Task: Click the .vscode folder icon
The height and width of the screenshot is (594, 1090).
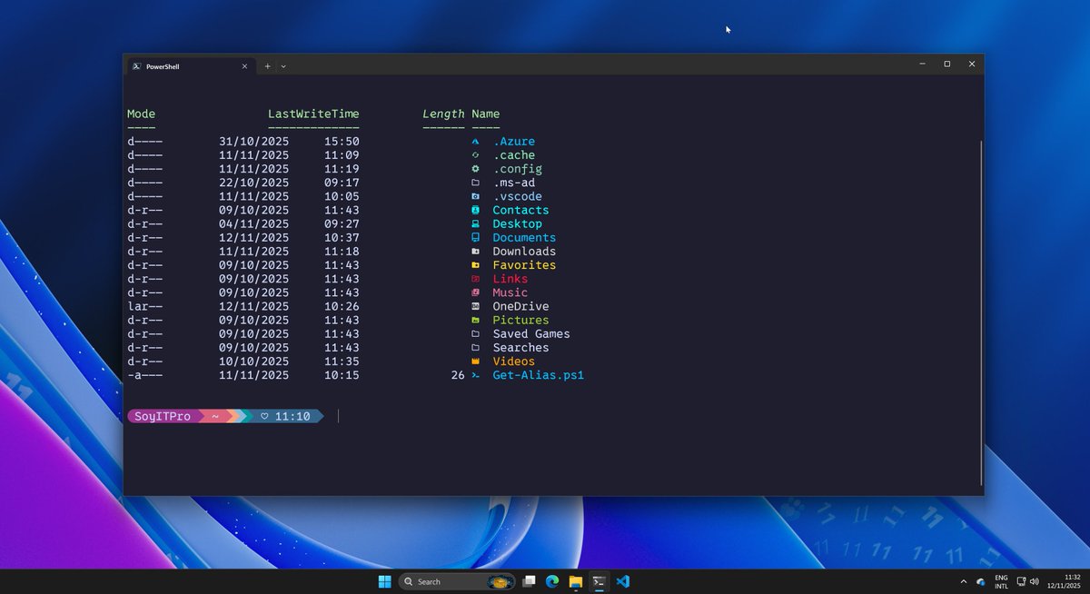Action: (x=474, y=196)
